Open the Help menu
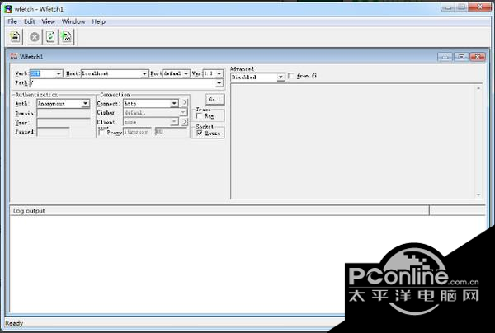The width and height of the screenshot is (495, 333). point(98,21)
